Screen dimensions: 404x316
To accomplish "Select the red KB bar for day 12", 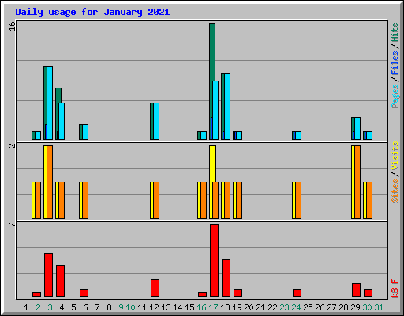I will 155,288.
